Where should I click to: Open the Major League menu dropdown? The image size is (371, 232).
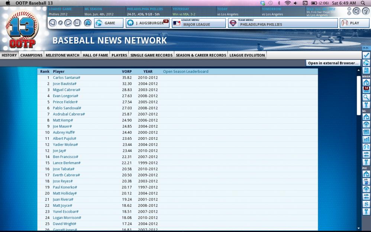point(199,23)
